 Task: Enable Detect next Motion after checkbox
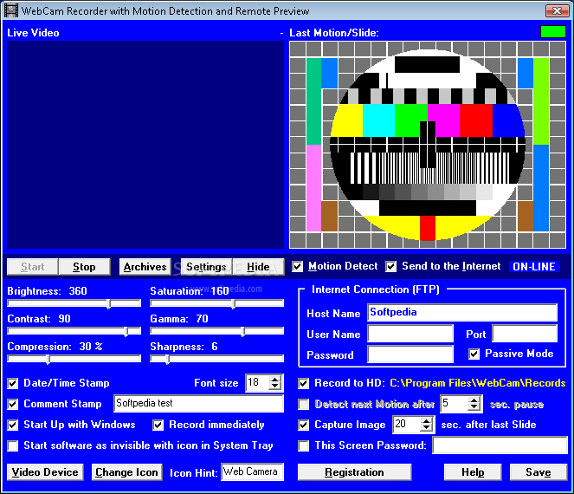(x=304, y=404)
